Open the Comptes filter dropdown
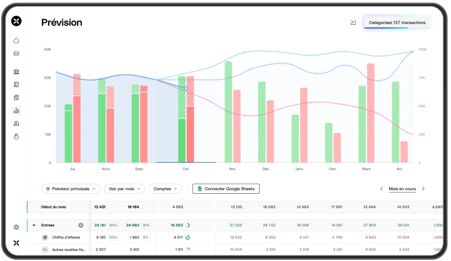 [165, 189]
